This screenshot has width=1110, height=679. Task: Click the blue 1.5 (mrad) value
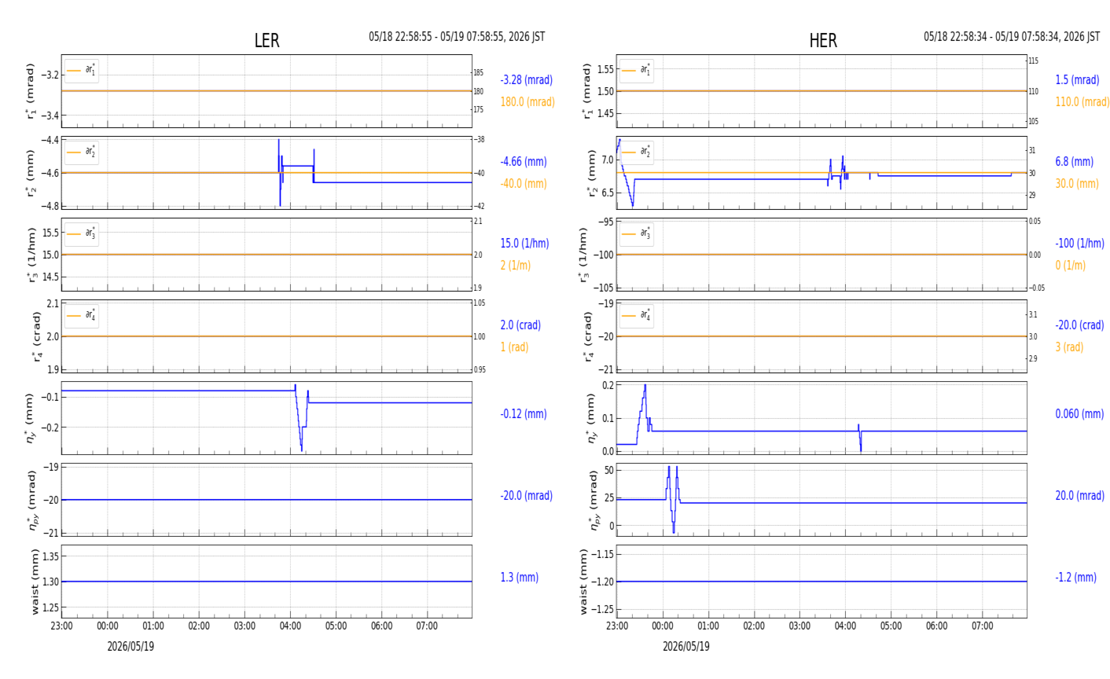1078,80
